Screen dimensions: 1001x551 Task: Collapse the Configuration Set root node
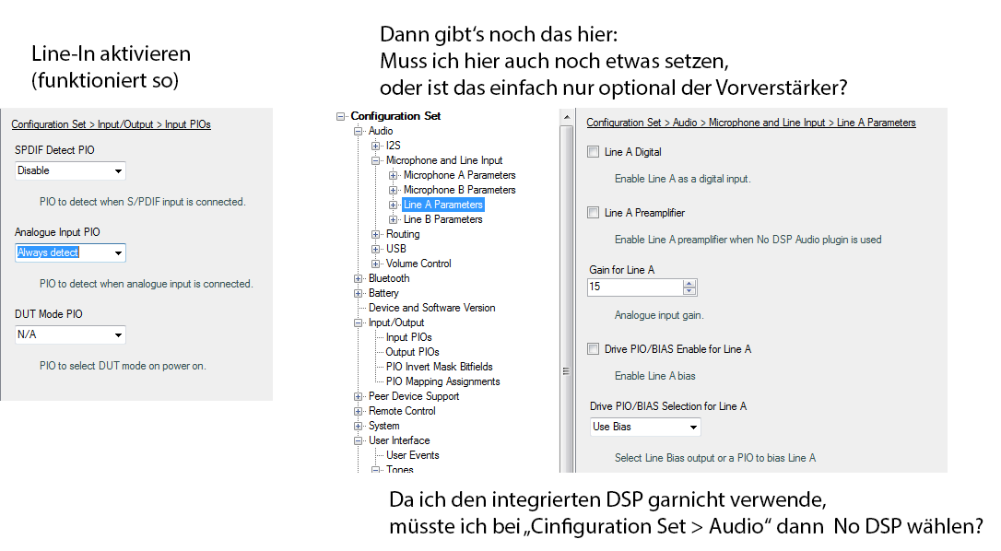pos(341,116)
